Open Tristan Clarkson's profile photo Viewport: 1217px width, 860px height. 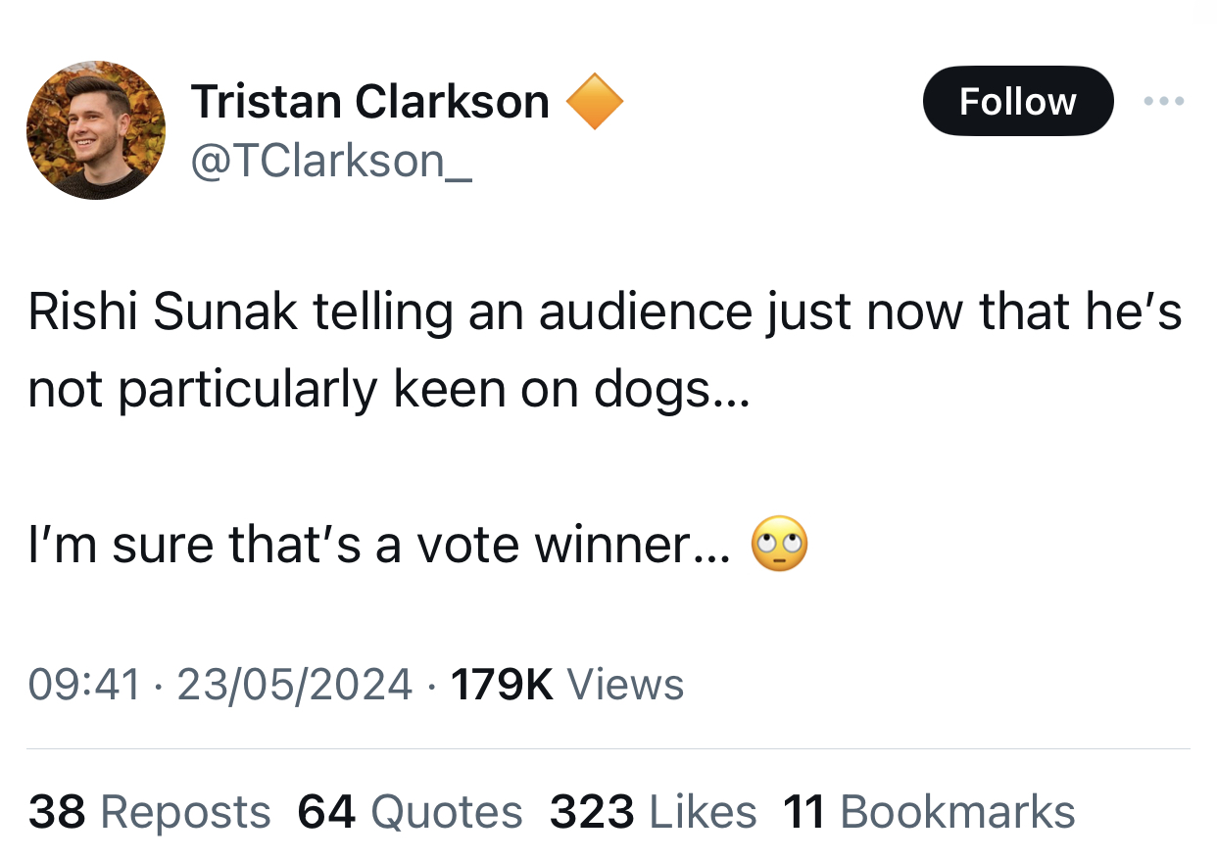tap(95, 129)
